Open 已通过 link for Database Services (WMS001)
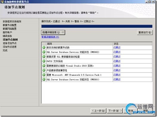This screenshot has width=157, height=117. [x=117, y=79]
